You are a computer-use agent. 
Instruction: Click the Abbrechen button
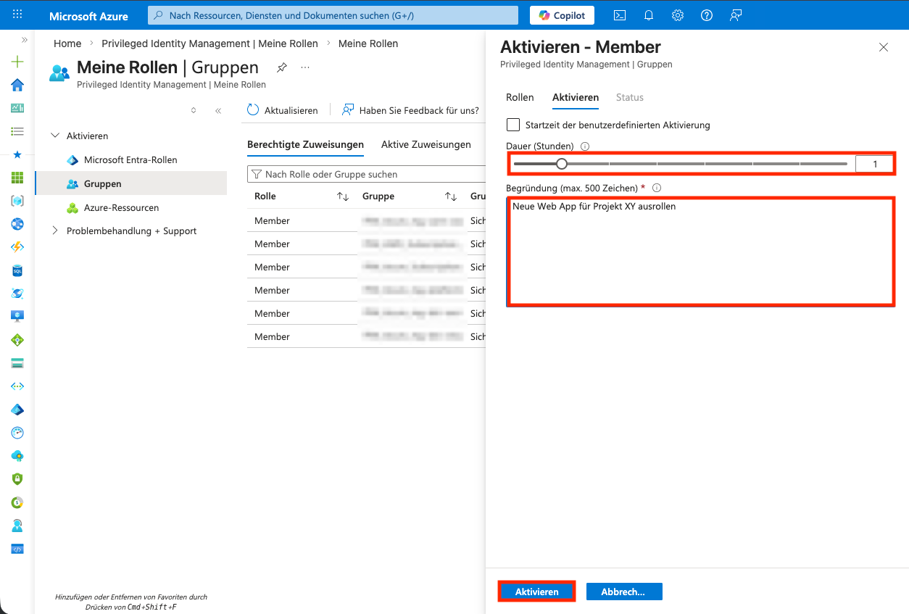tap(623, 592)
